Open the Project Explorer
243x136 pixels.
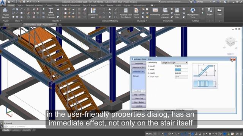pyautogui.click(x=6, y=13)
